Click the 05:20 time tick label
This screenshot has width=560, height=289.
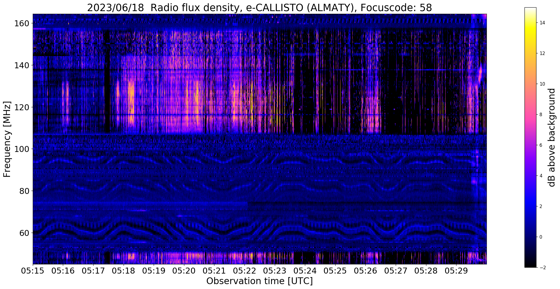[184, 271]
